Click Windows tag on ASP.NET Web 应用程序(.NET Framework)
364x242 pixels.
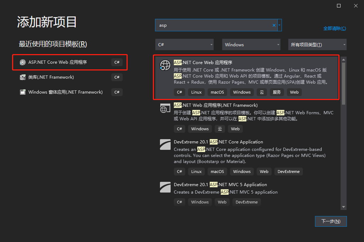point(200,129)
